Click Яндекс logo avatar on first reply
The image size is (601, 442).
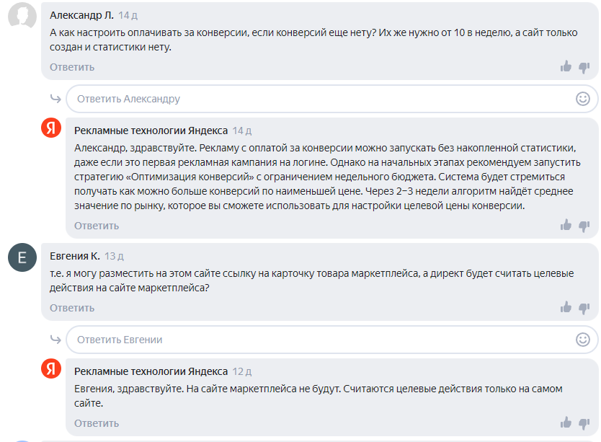50,129
